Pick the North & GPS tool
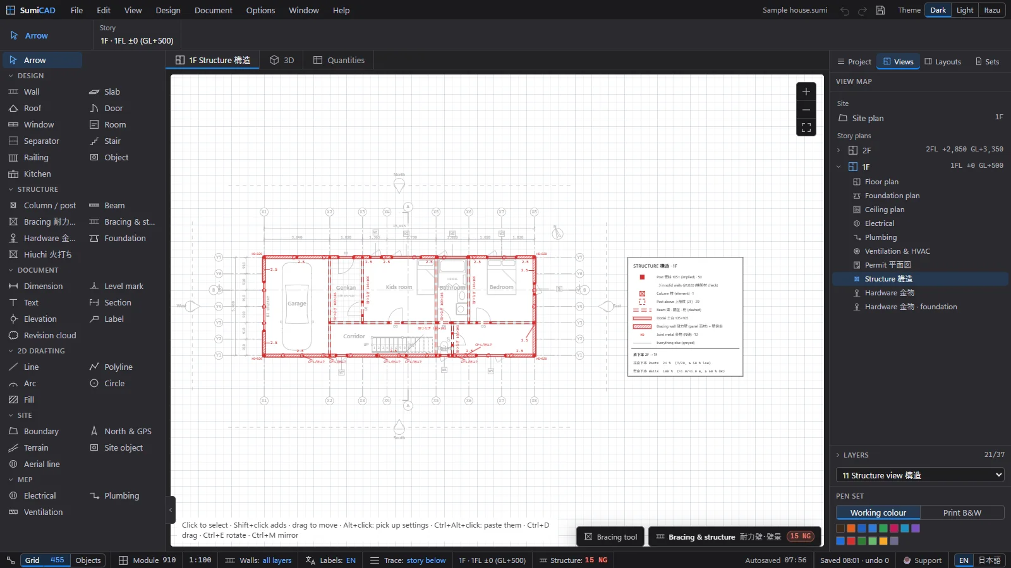 point(123,431)
